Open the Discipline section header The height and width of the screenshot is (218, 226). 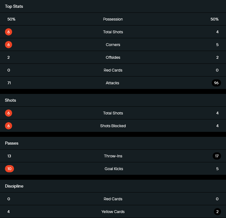[14, 186]
